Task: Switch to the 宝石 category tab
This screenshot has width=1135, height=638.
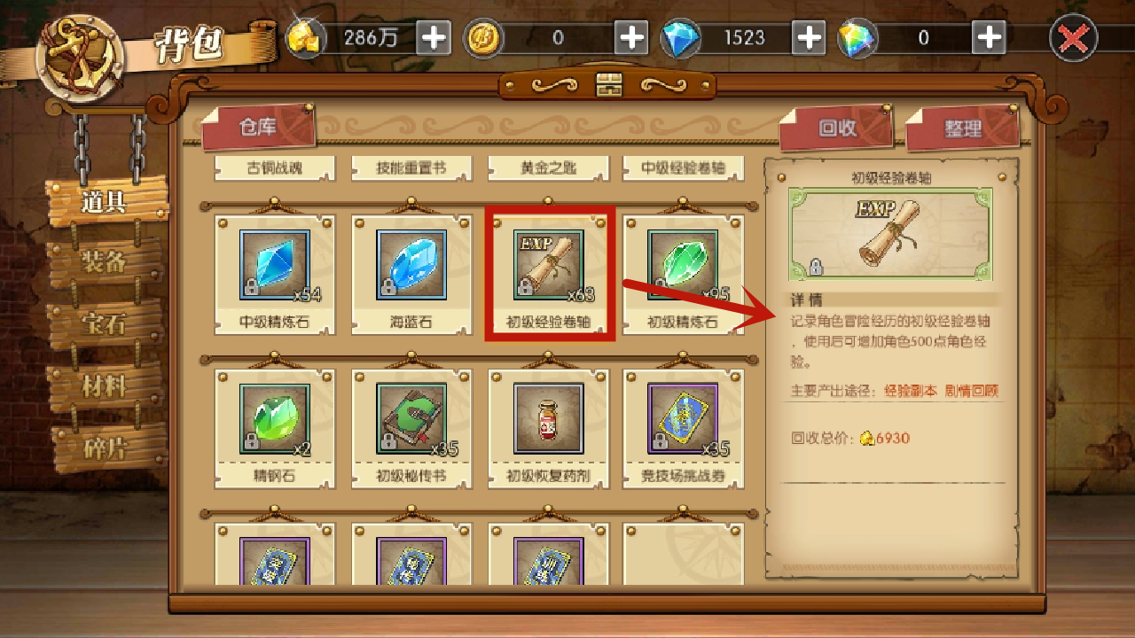Action: click(106, 324)
